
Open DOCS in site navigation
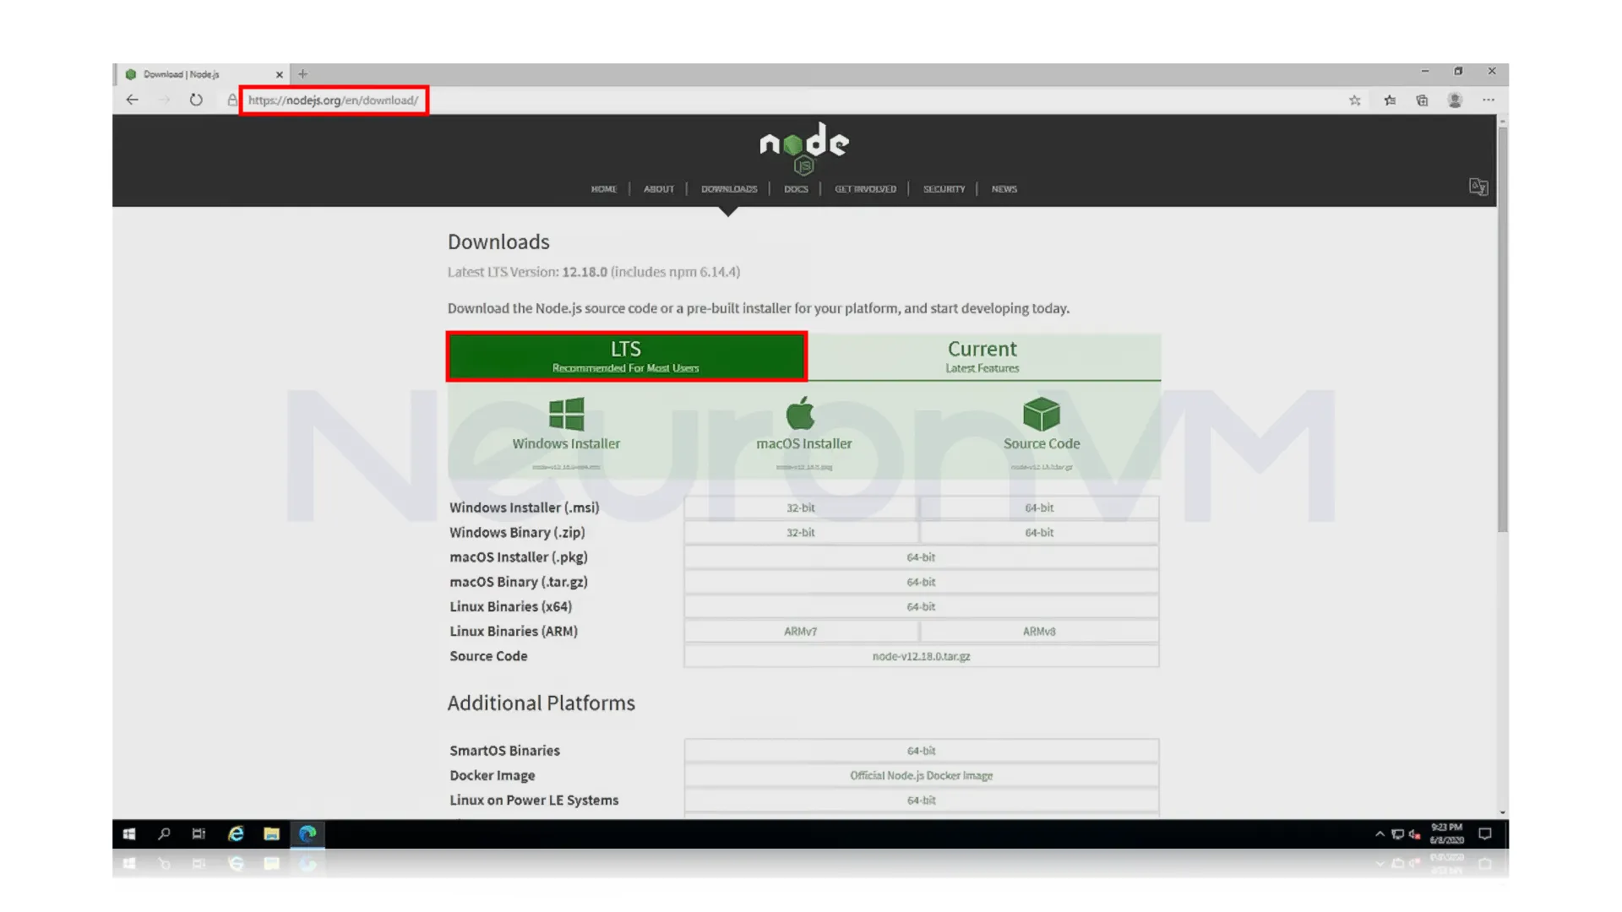tap(796, 189)
